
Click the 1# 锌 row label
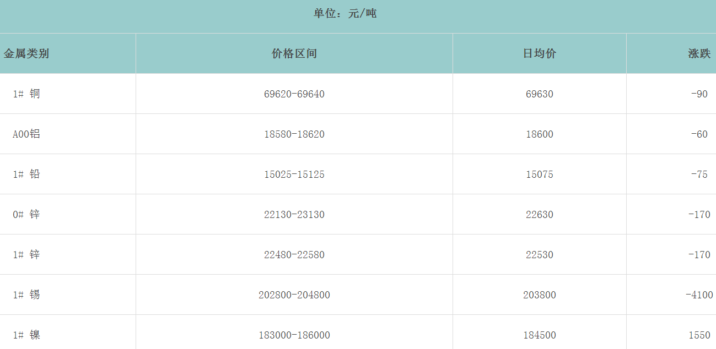(25, 254)
